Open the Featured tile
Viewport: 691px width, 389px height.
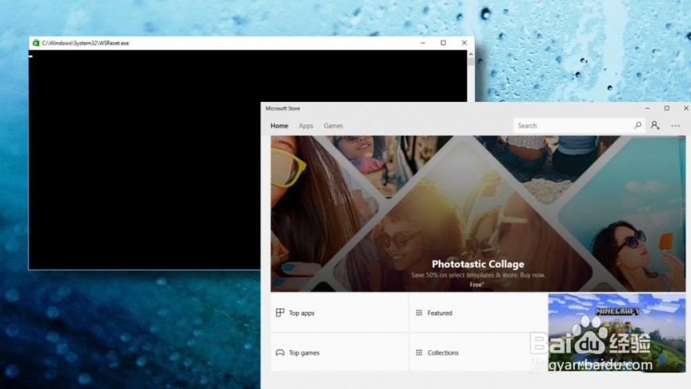478,313
